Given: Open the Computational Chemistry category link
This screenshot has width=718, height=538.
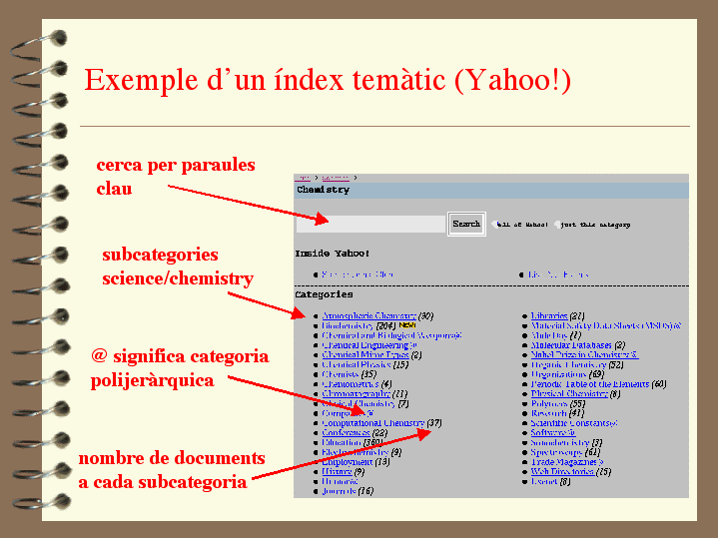Looking at the screenshot, I should click(x=373, y=423).
